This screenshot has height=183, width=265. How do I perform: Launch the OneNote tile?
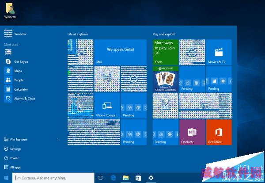192,132
